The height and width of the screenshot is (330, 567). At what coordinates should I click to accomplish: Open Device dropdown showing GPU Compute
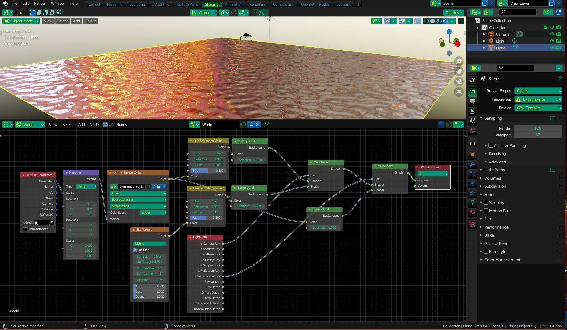click(x=538, y=108)
